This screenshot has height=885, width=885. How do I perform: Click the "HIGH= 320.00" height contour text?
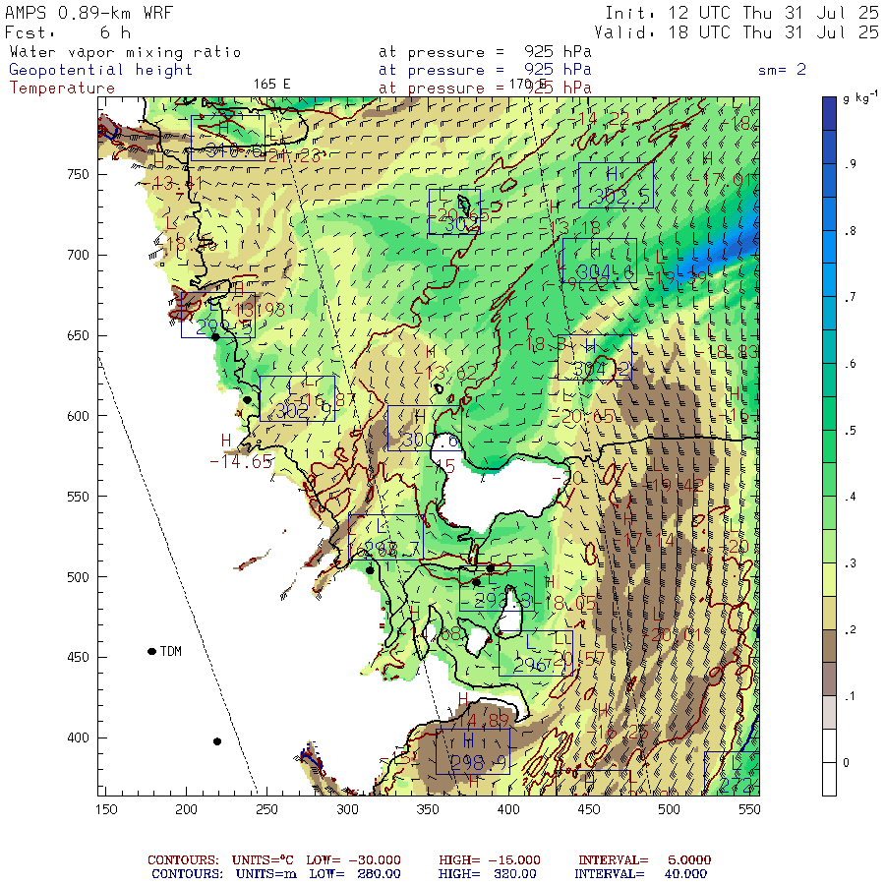point(488,874)
